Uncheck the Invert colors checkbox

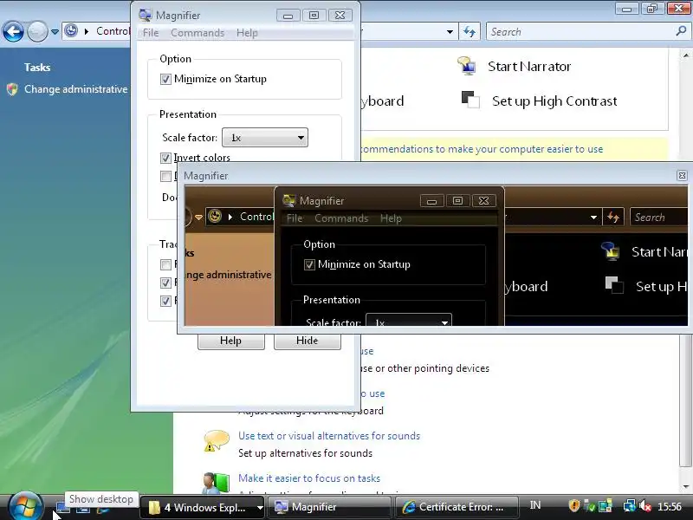click(x=165, y=158)
